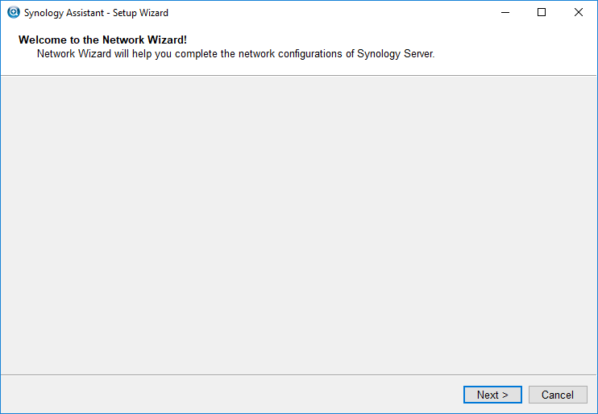
Task: Click the gap between Next and Cancel
Action: click(525, 395)
